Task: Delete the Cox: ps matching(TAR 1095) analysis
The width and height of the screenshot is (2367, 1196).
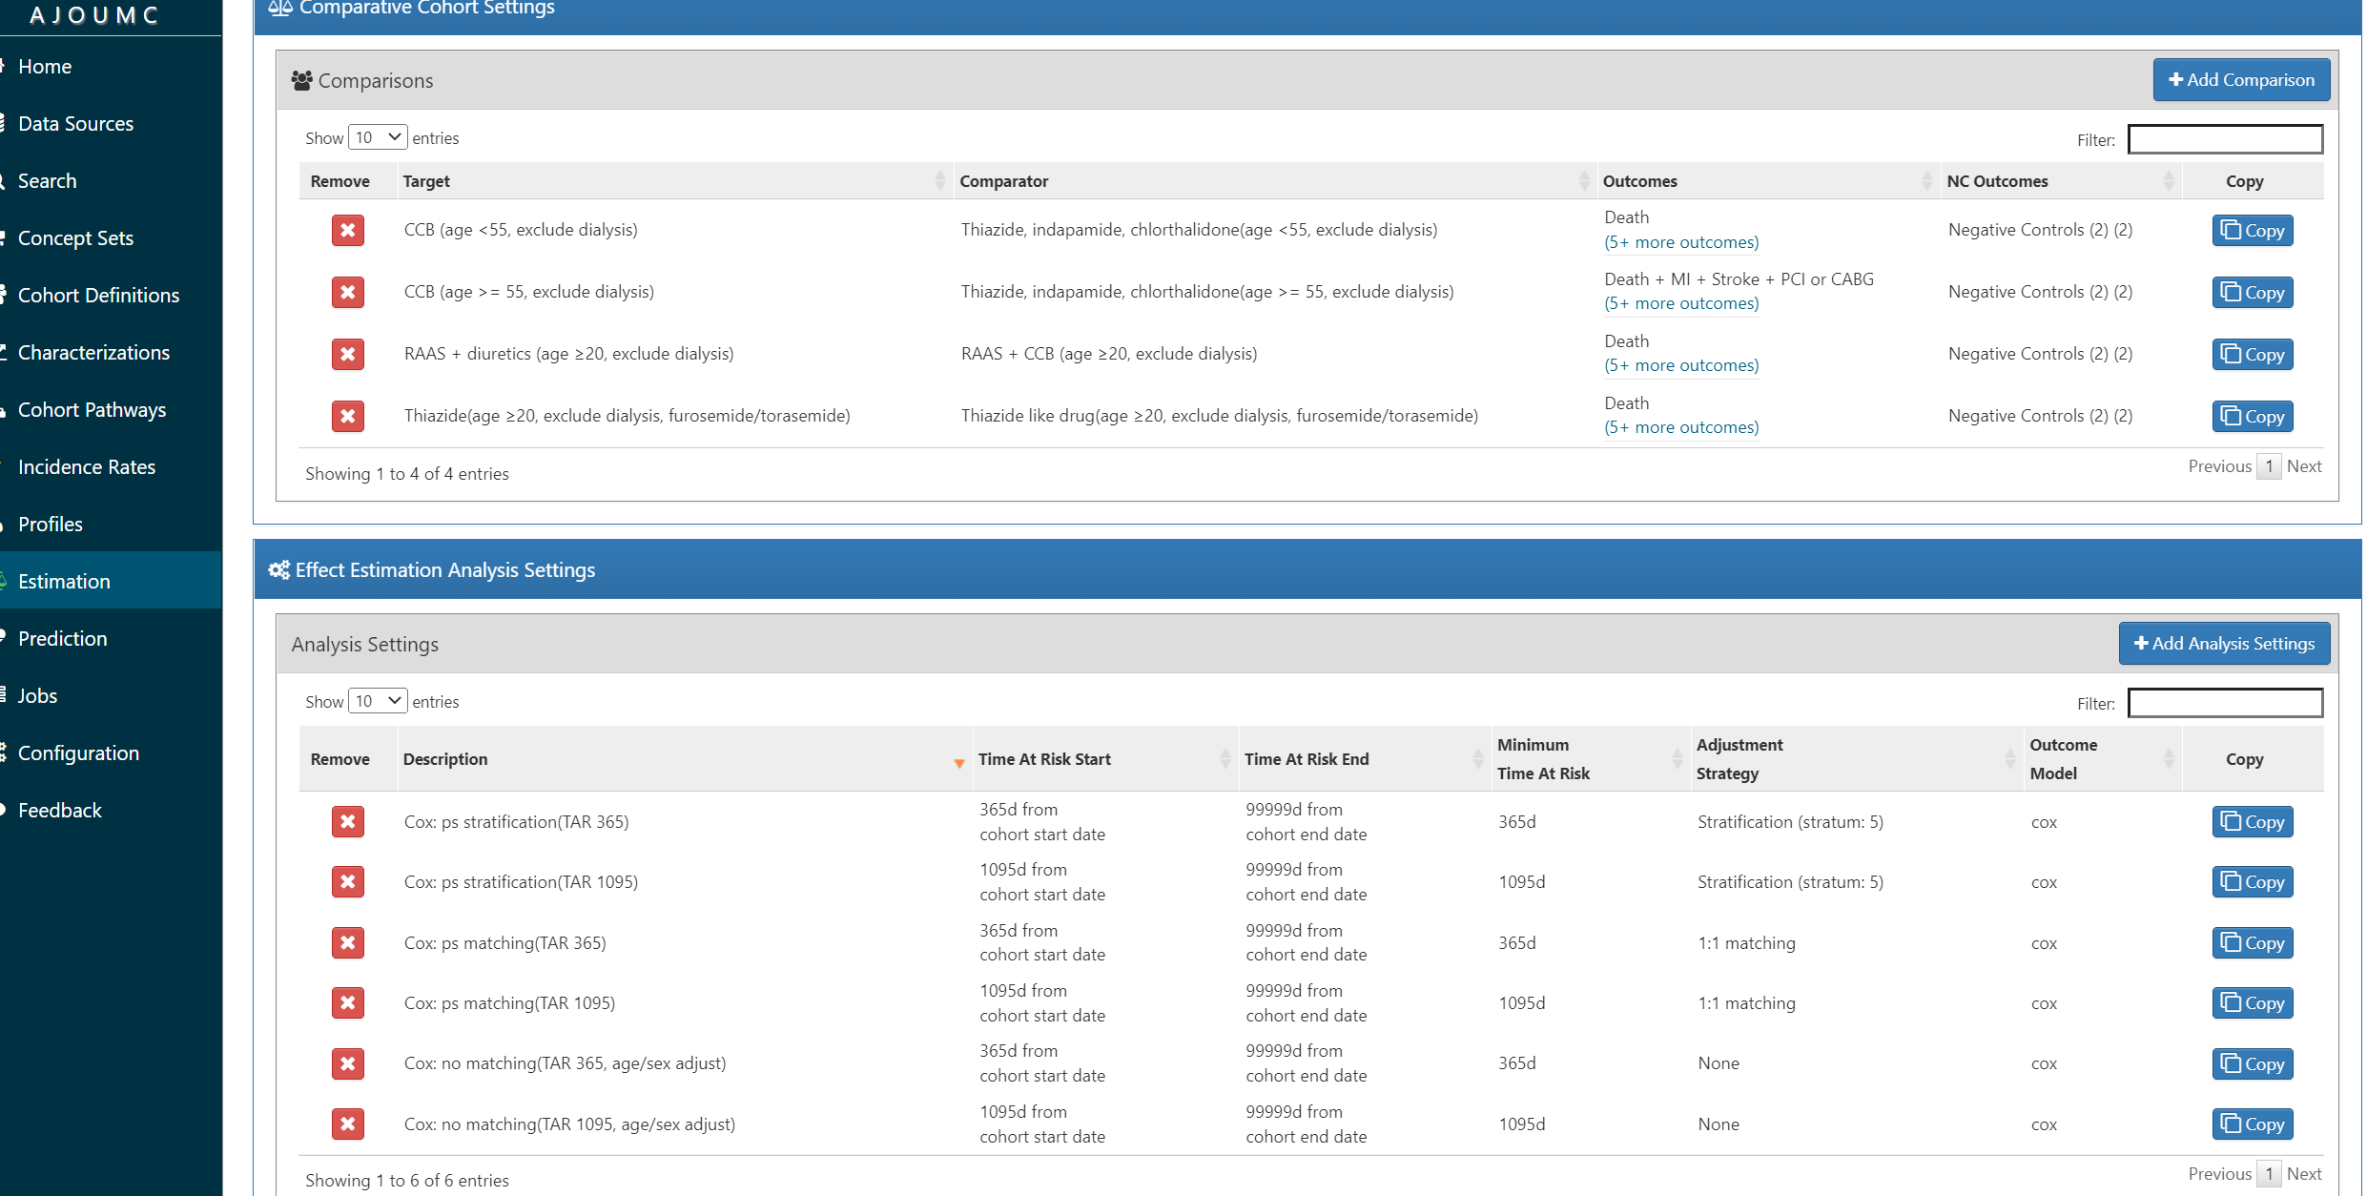Action: [x=347, y=1002]
